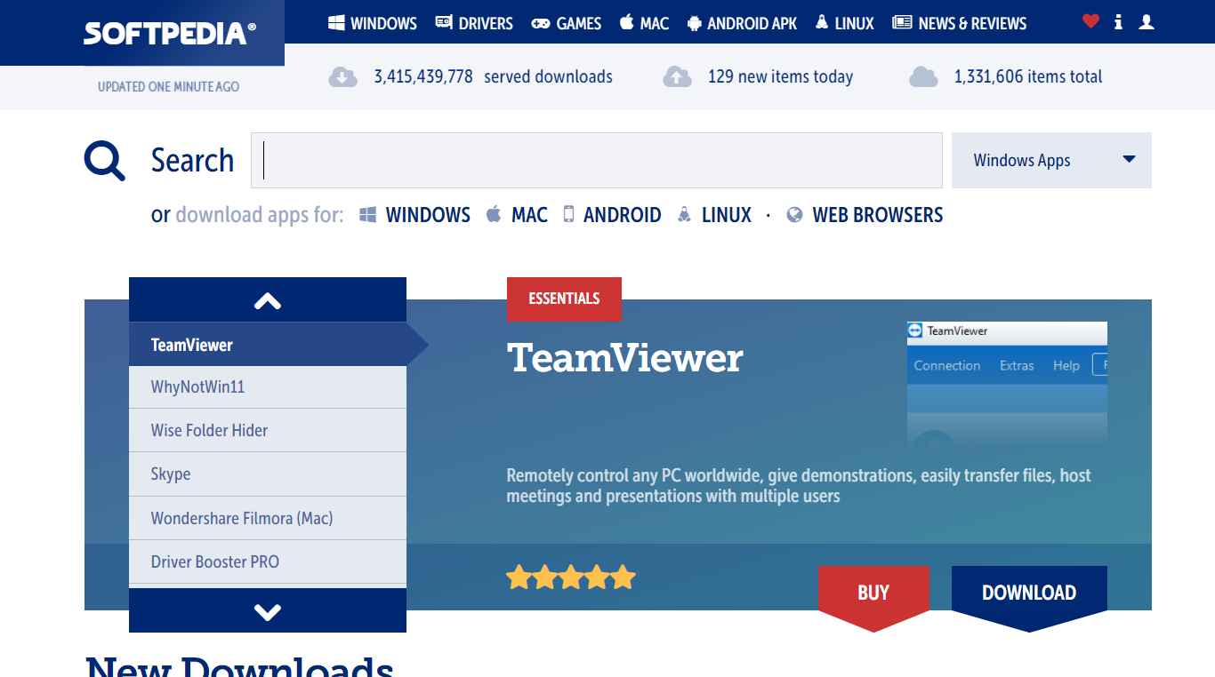Select Driver Booster PRO in list
The height and width of the screenshot is (677, 1215).
[x=268, y=562]
